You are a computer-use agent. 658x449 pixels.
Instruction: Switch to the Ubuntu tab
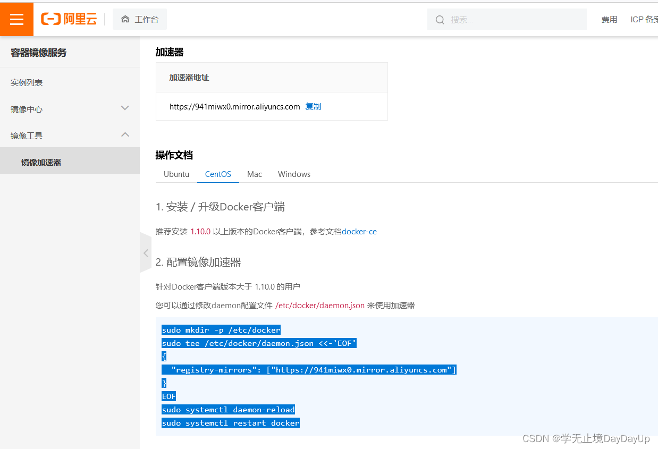click(176, 174)
